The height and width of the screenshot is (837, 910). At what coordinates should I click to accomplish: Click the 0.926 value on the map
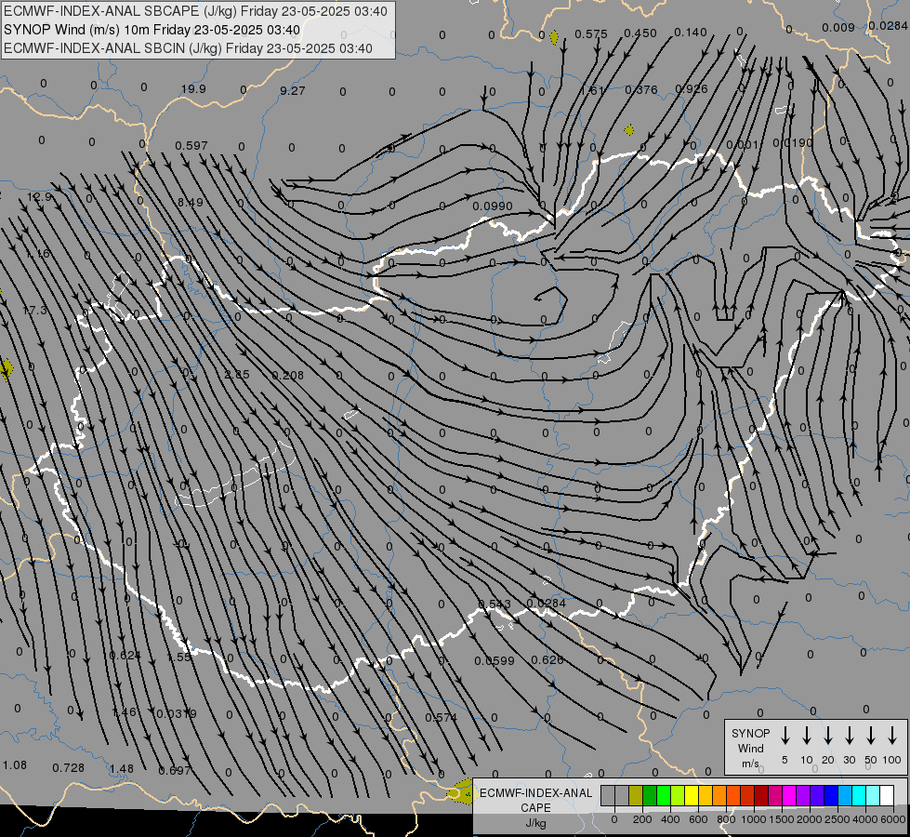[x=692, y=89]
